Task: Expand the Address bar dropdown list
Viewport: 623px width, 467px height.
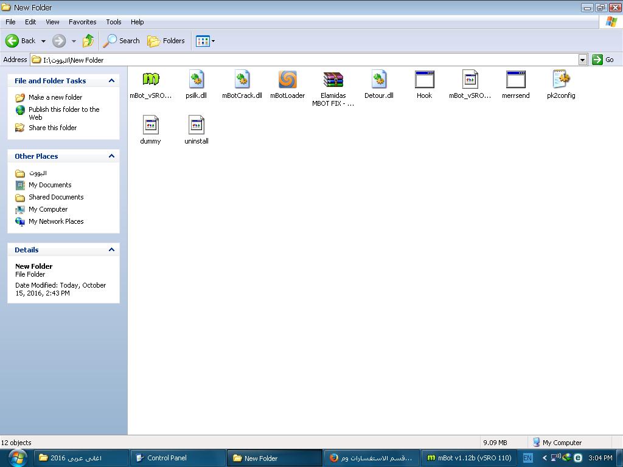Action: point(582,60)
